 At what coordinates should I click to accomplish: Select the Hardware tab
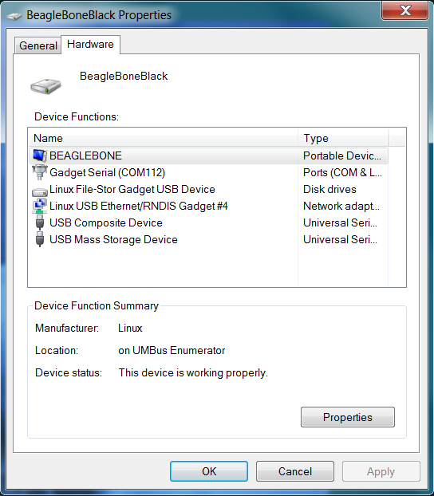(90, 45)
